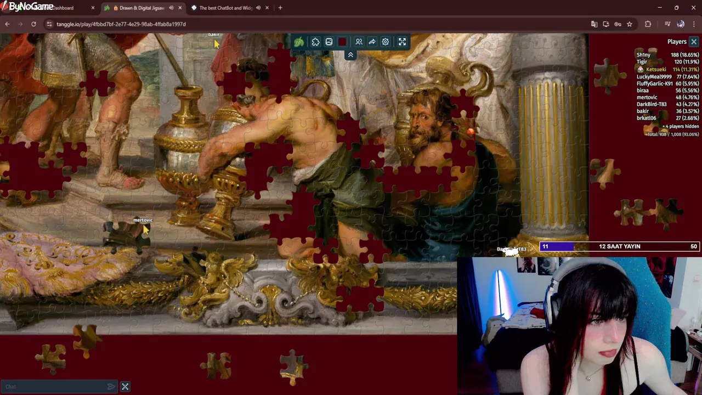The width and height of the screenshot is (702, 395).
Task: Click the chat input field
Action: click(55, 387)
